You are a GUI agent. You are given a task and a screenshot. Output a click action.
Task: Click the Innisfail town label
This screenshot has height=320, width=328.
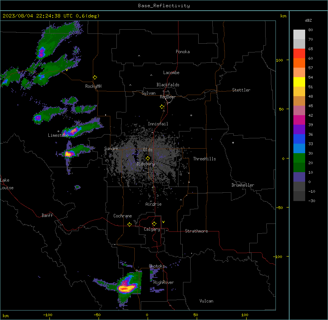(158, 124)
